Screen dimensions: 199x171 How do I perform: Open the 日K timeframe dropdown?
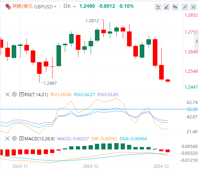pos(75,6)
